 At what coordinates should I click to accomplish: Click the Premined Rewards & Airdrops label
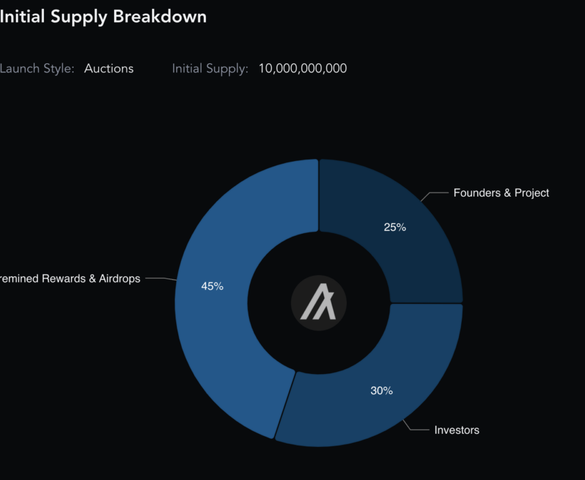point(70,279)
